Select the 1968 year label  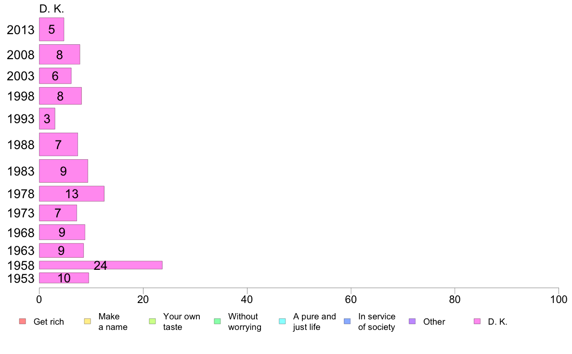(x=21, y=233)
